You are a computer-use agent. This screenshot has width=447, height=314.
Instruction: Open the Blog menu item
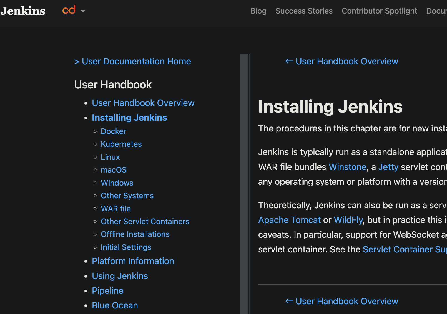258,11
